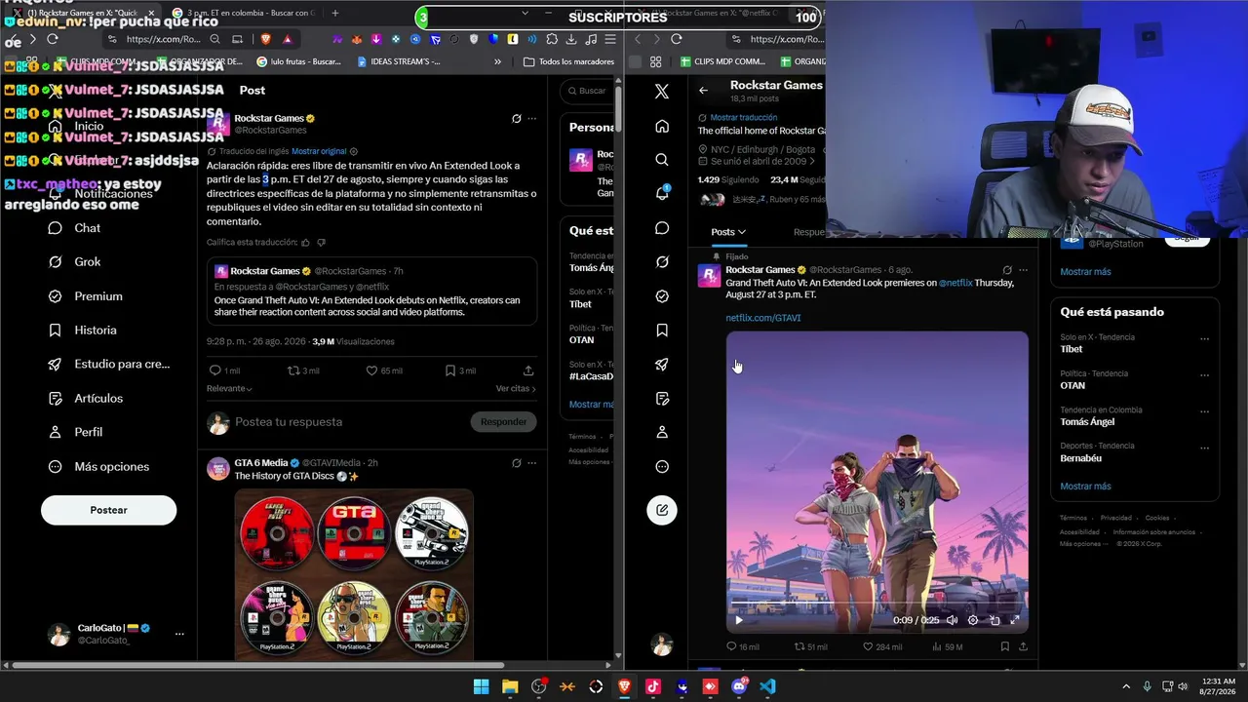Click the round compose post button
The height and width of the screenshot is (702, 1248).
662,510
